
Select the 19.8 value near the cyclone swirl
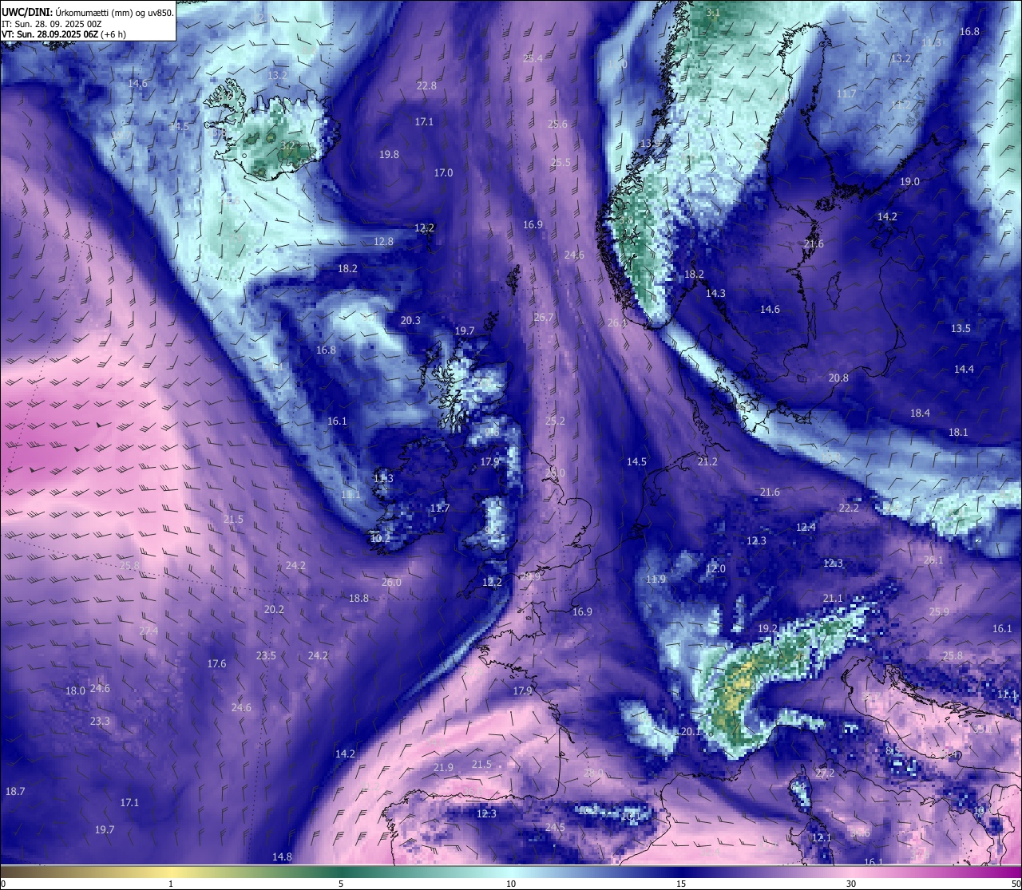click(389, 155)
